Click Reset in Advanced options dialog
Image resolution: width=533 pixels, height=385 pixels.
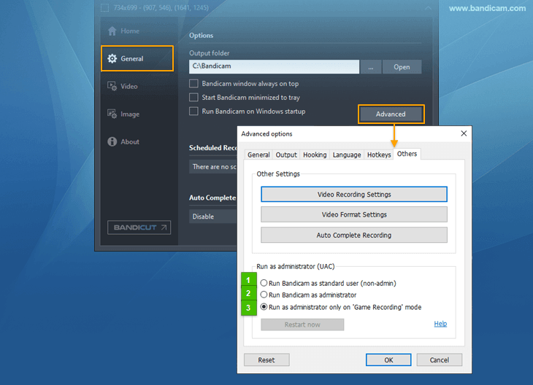coord(266,360)
